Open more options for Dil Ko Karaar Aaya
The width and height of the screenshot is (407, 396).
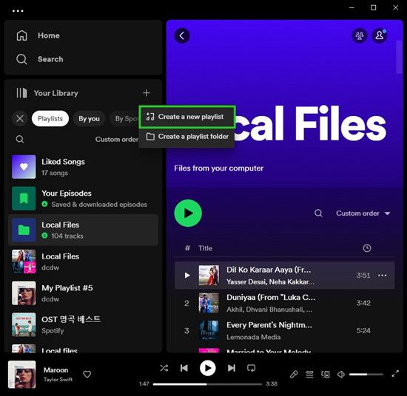pyautogui.click(x=383, y=276)
